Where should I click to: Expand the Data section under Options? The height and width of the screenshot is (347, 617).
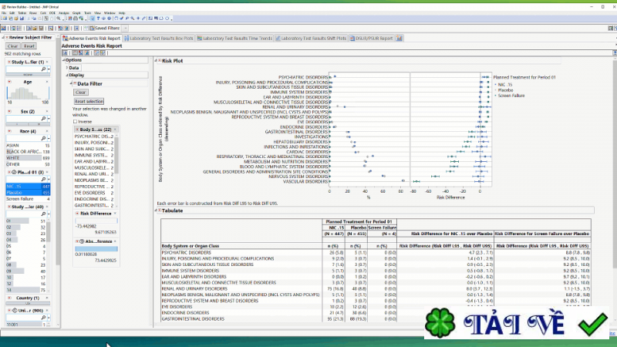click(x=66, y=68)
